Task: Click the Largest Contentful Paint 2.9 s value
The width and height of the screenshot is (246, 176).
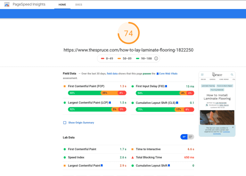Action: [x=123, y=165]
